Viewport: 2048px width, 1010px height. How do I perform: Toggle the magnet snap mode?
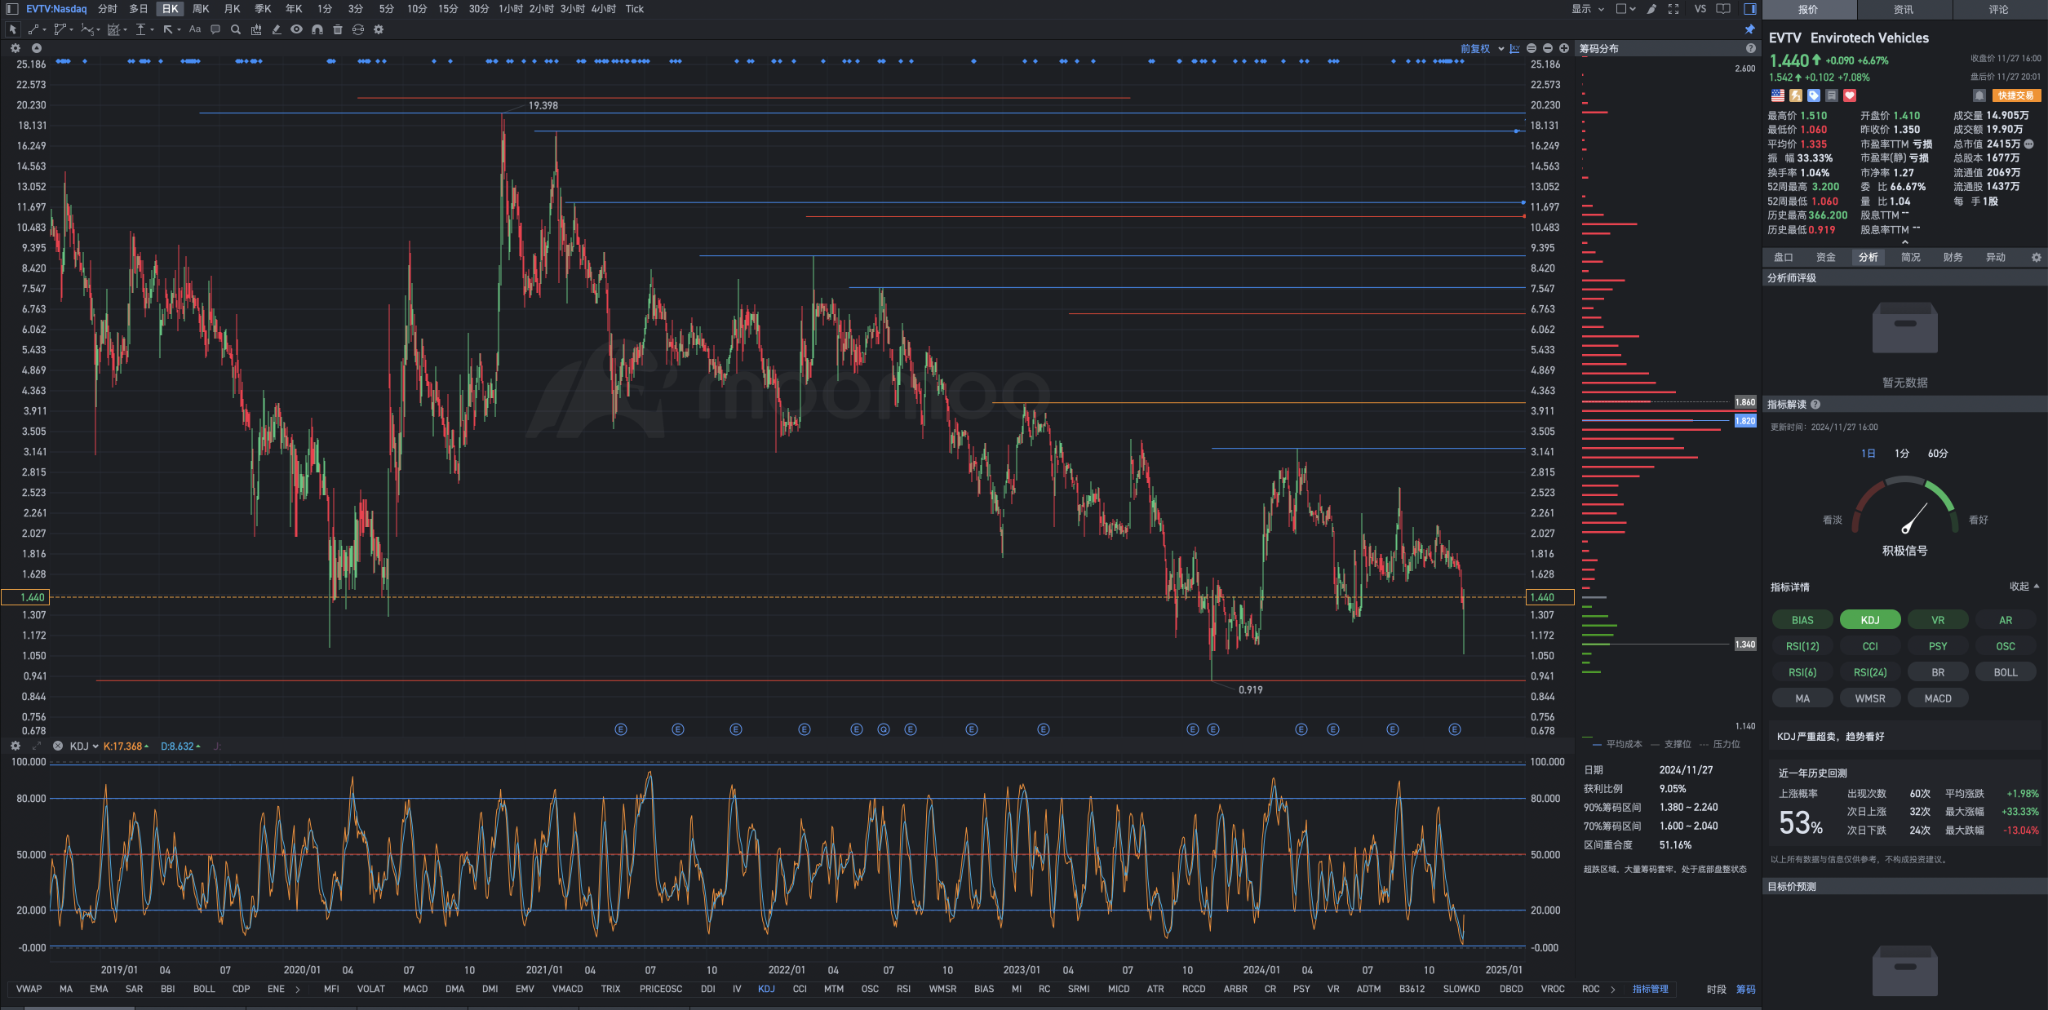(317, 29)
